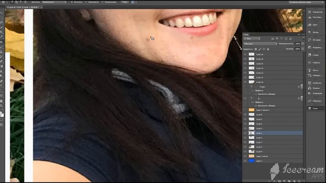Open the Brush (Кисть) panel icon

310,70
